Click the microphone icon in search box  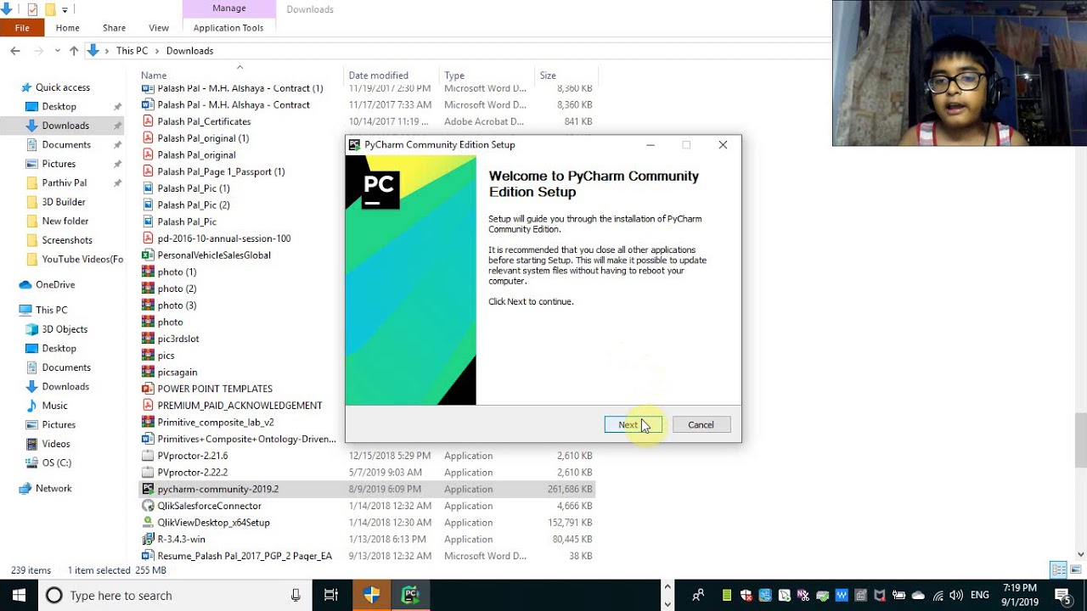[296, 596]
